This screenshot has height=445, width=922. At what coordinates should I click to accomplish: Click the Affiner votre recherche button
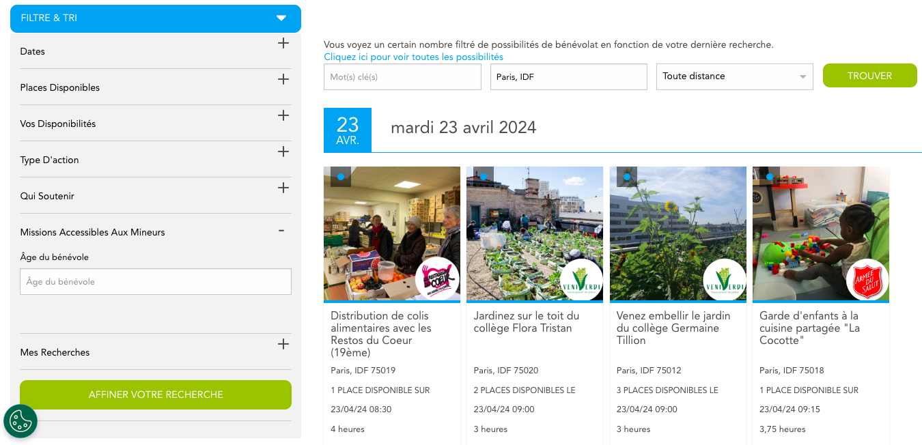[x=156, y=394]
